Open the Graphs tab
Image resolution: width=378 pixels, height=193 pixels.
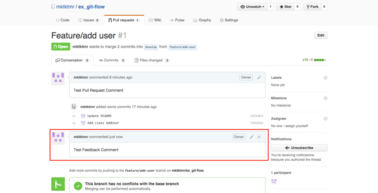[x=202, y=20]
